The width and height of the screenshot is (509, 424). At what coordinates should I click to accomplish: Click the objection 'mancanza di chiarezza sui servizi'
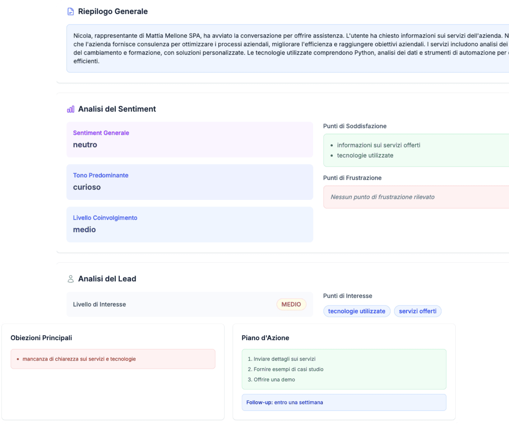79,359
